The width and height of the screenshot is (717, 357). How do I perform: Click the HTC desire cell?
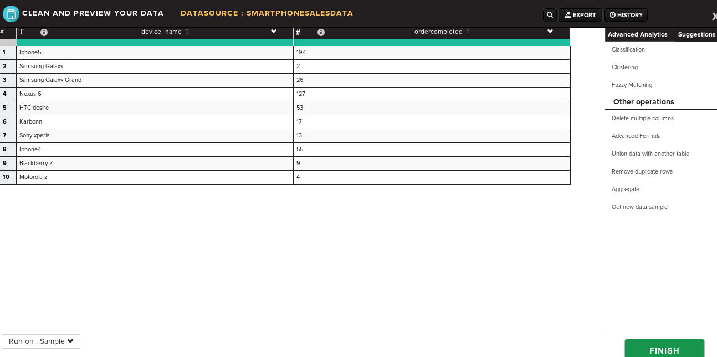155,108
